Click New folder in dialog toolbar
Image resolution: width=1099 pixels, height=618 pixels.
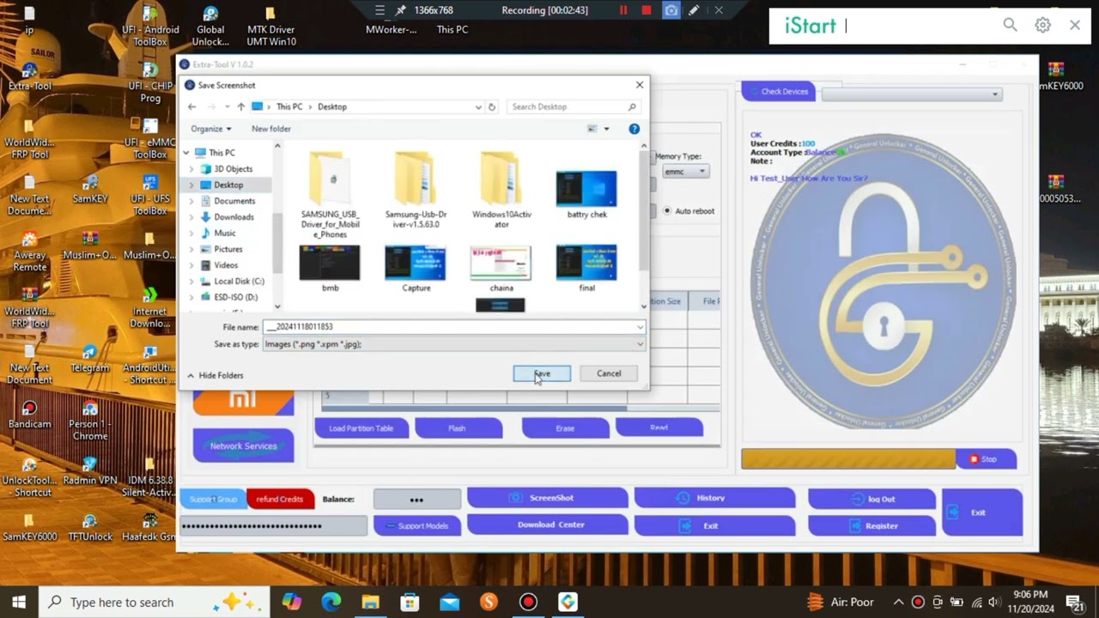[x=271, y=129]
